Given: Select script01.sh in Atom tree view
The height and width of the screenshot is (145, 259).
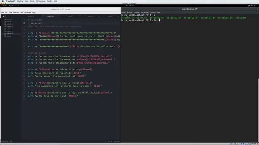Looking at the screenshot, I should pyautogui.click(x=10, y=24).
